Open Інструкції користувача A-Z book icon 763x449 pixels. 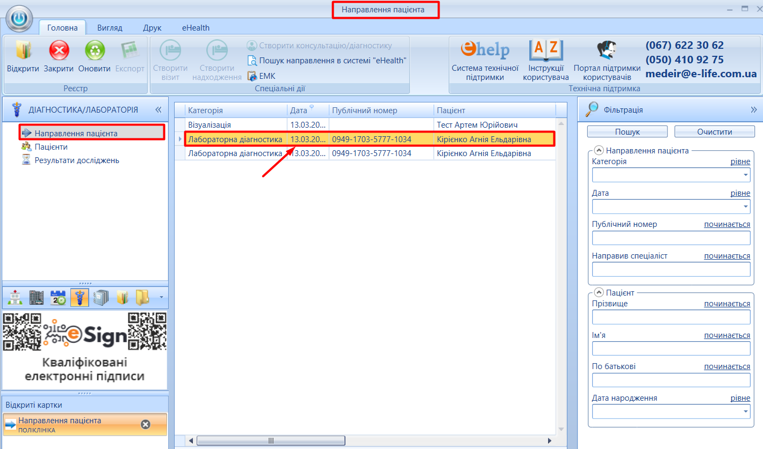tap(546, 61)
